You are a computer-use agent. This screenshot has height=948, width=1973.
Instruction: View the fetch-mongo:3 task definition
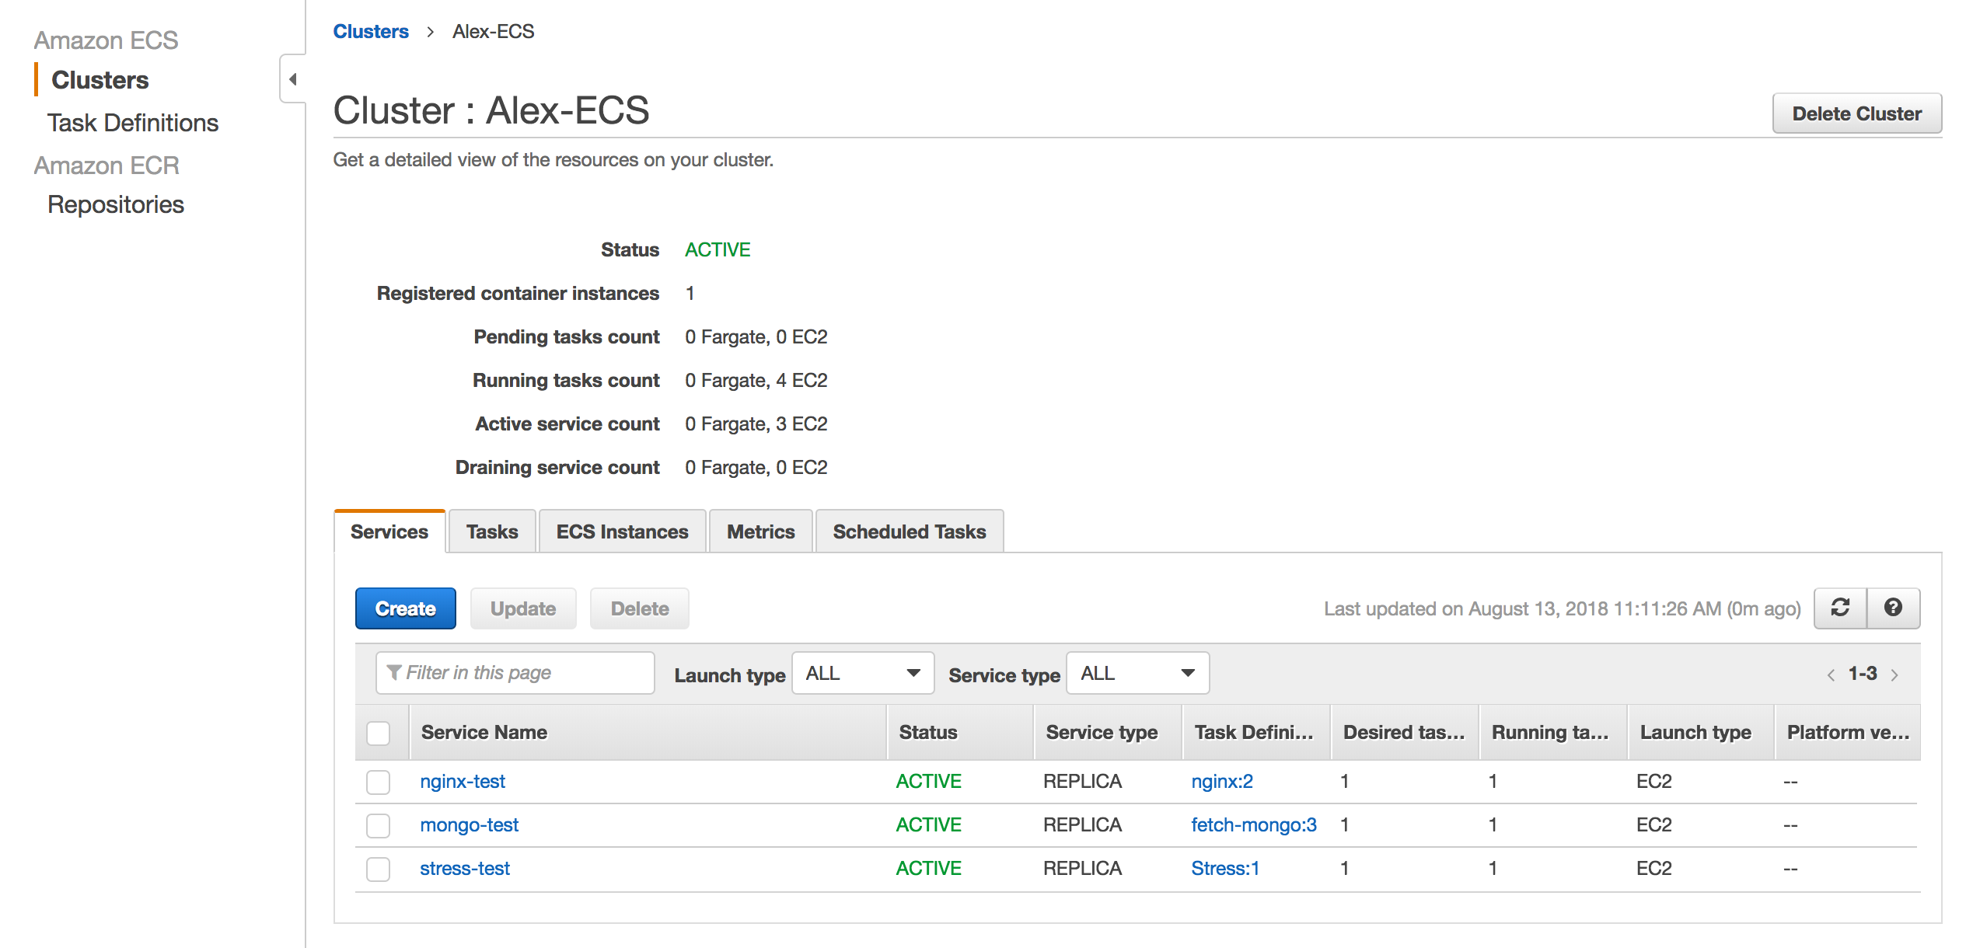click(x=1252, y=825)
